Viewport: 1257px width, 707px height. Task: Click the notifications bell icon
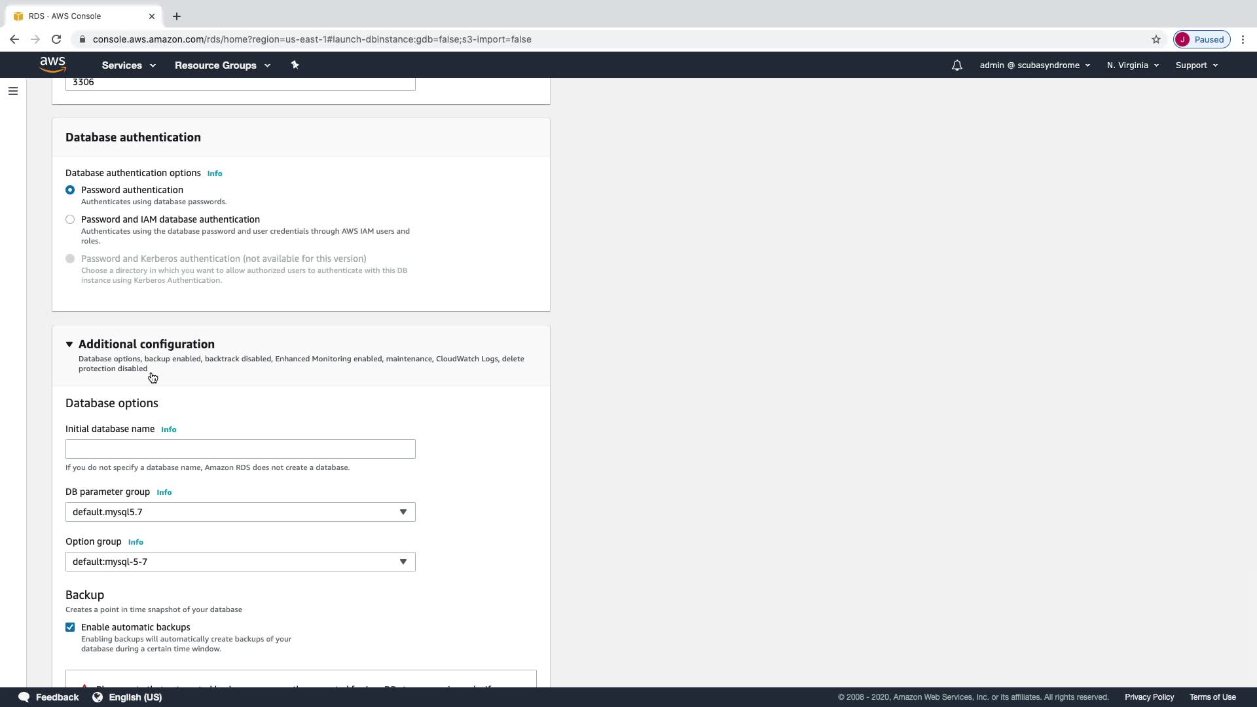tap(956, 65)
